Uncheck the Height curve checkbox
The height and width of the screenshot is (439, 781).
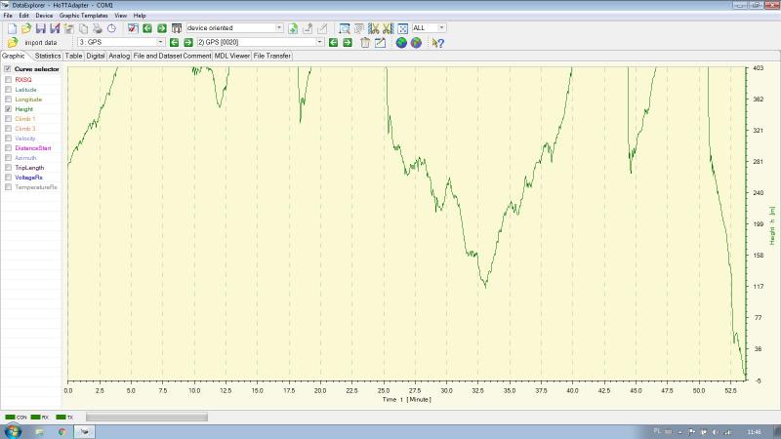[x=9, y=109]
